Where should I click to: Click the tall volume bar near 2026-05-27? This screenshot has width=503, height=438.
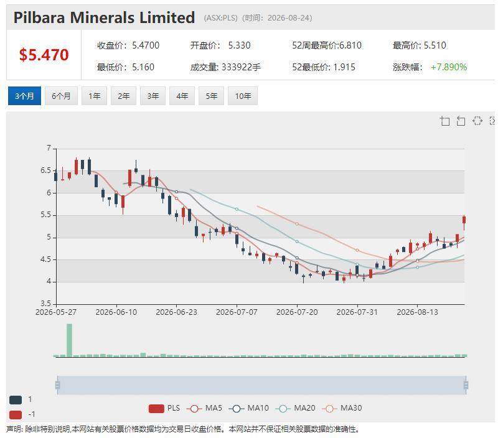point(69,340)
